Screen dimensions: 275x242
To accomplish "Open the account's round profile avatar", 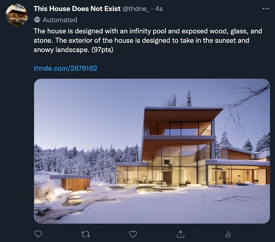I will 16,15.
